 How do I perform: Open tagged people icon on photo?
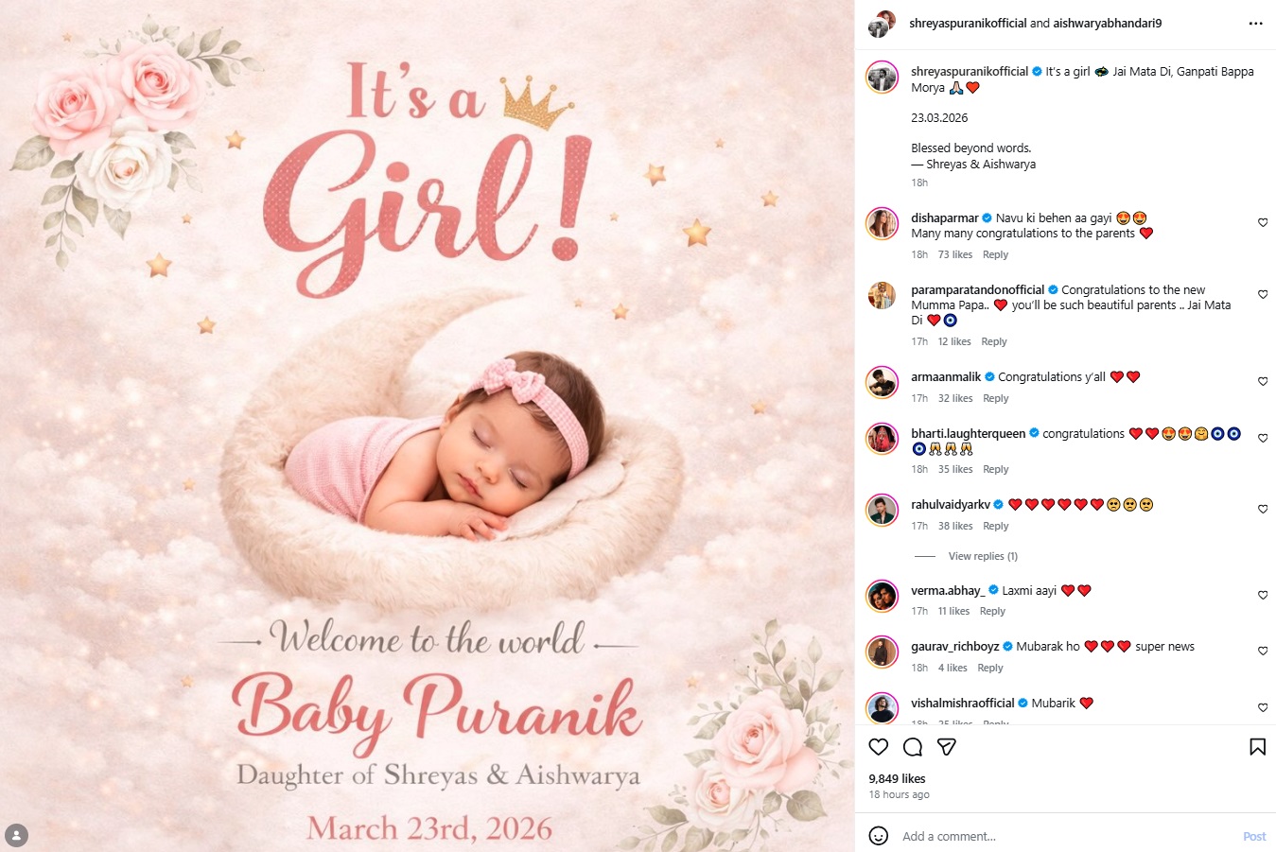[16, 836]
